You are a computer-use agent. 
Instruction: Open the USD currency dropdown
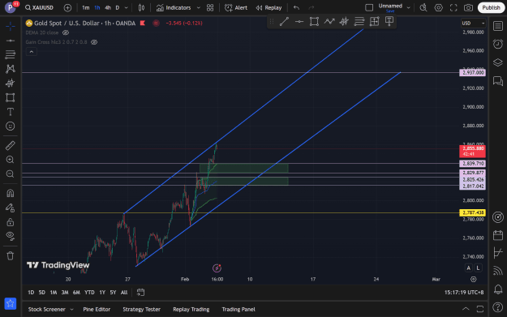(473, 24)
